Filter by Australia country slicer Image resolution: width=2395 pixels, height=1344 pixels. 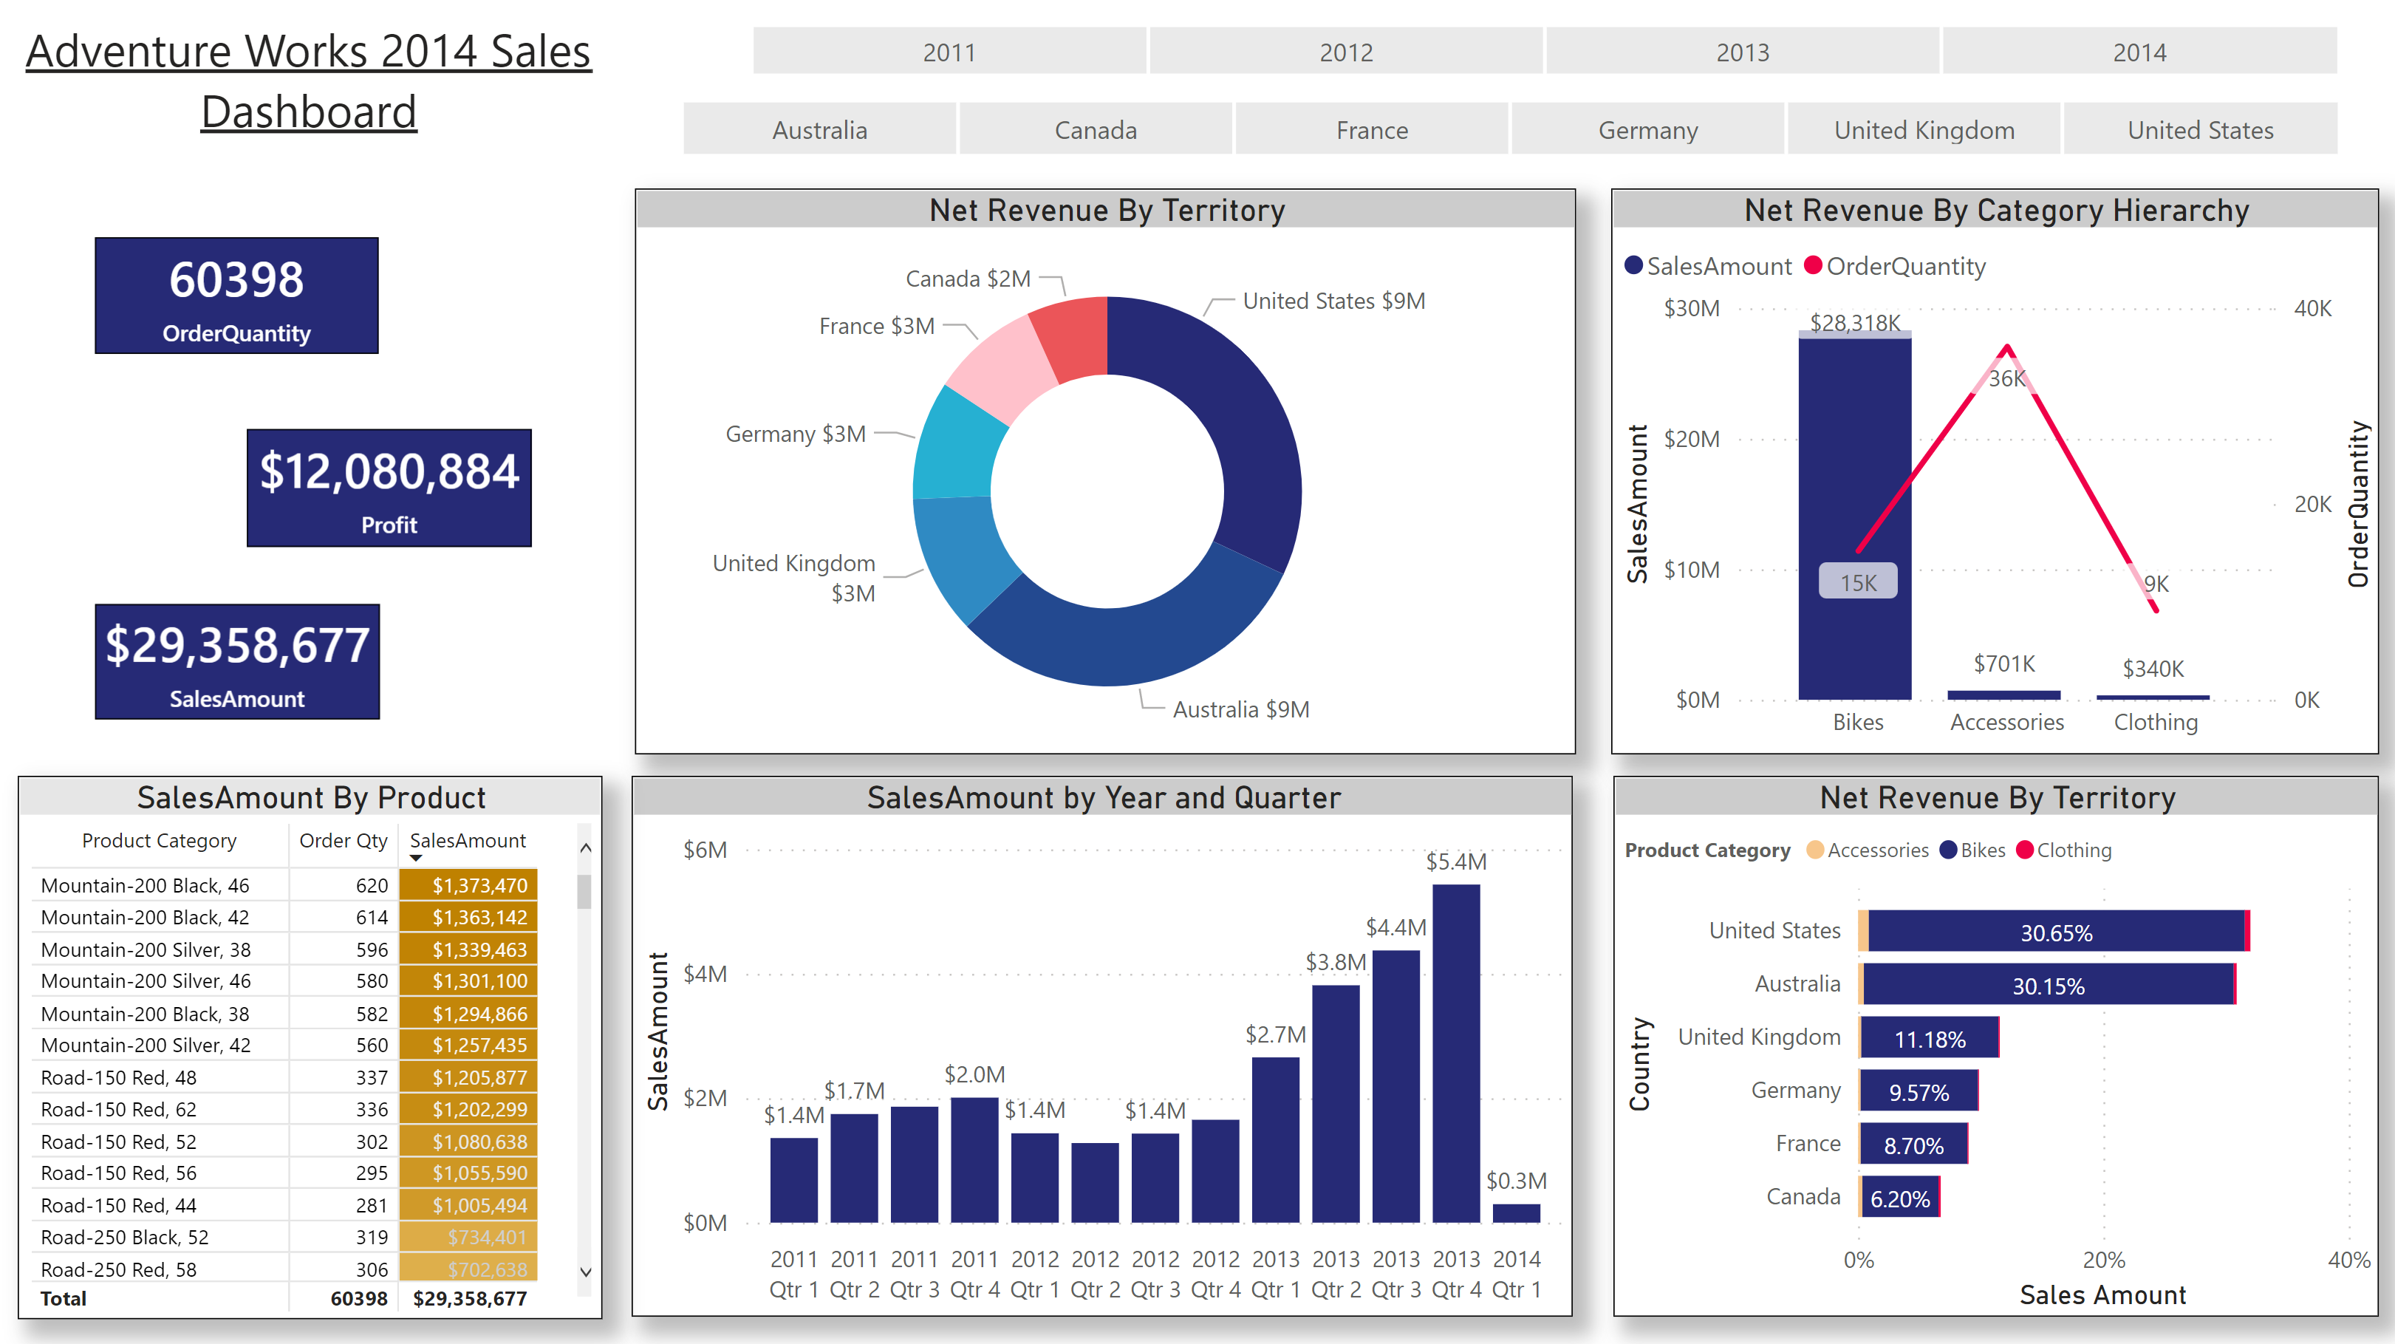(x=820, y=129)
